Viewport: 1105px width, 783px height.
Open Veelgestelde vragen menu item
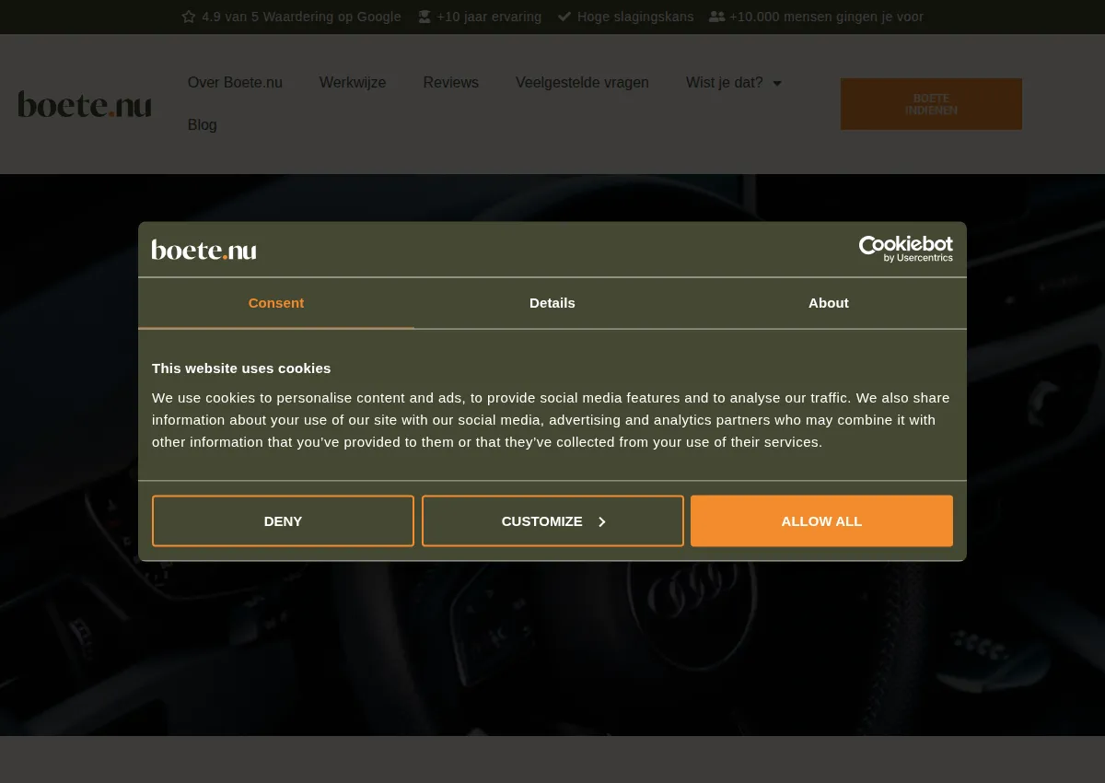pos(582,83)
